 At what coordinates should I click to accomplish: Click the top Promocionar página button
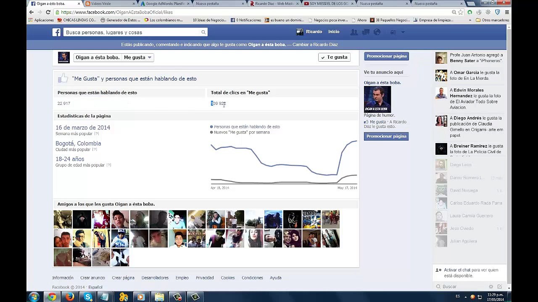tap(386, 56)
